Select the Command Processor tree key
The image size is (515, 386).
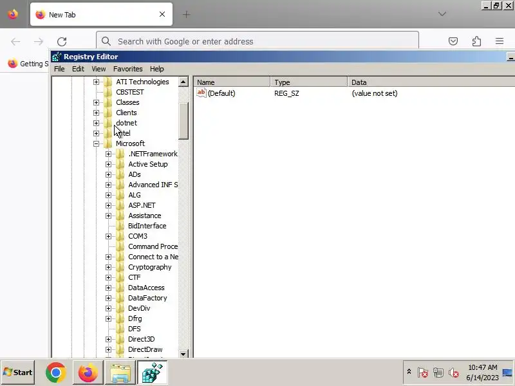pyautogui.click(x=153, y=246)
